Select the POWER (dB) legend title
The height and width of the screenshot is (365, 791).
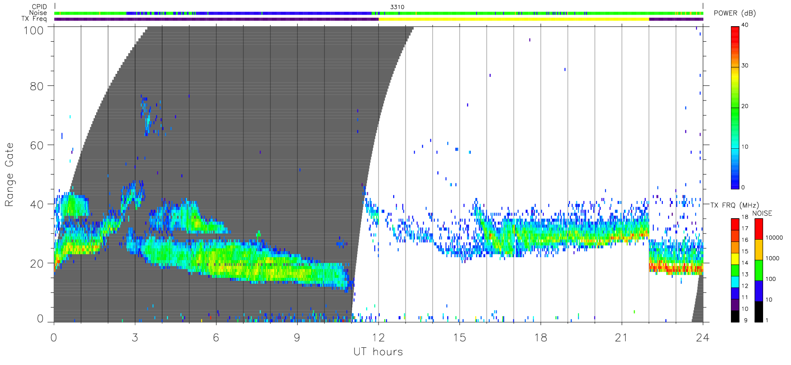coord(735,13)
